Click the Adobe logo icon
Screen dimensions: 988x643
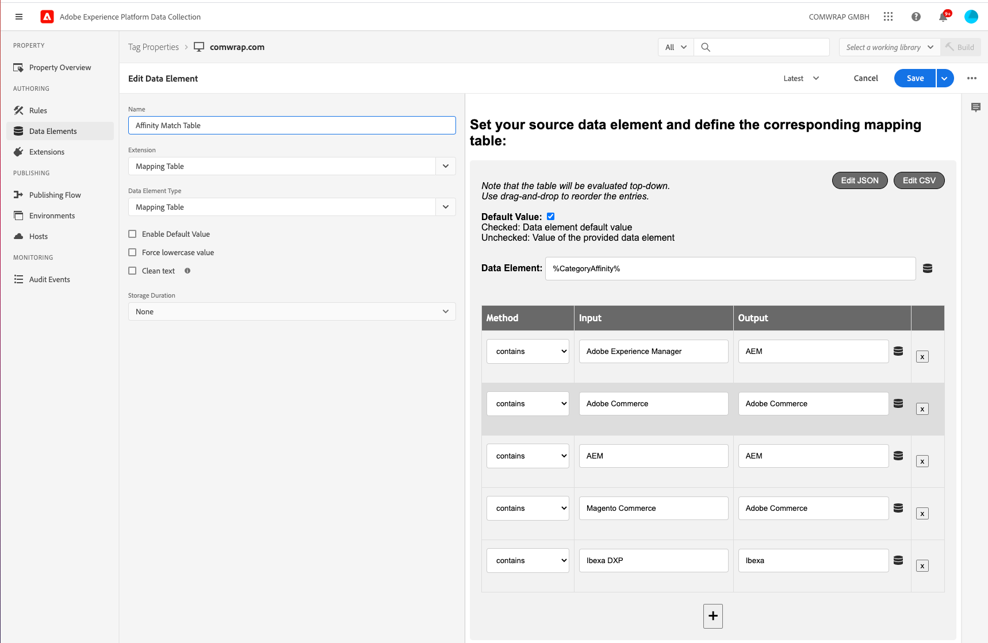[47, 17]
